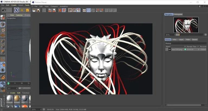This screenshot has height=111, width=208.
Task: Click the Render Picture Viewer icon
Action: pos(60,10)
